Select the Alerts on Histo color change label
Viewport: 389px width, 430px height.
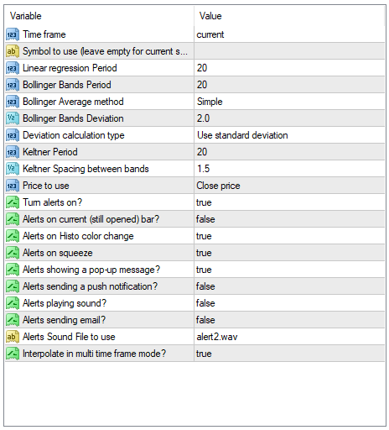[x=78, y=236]
